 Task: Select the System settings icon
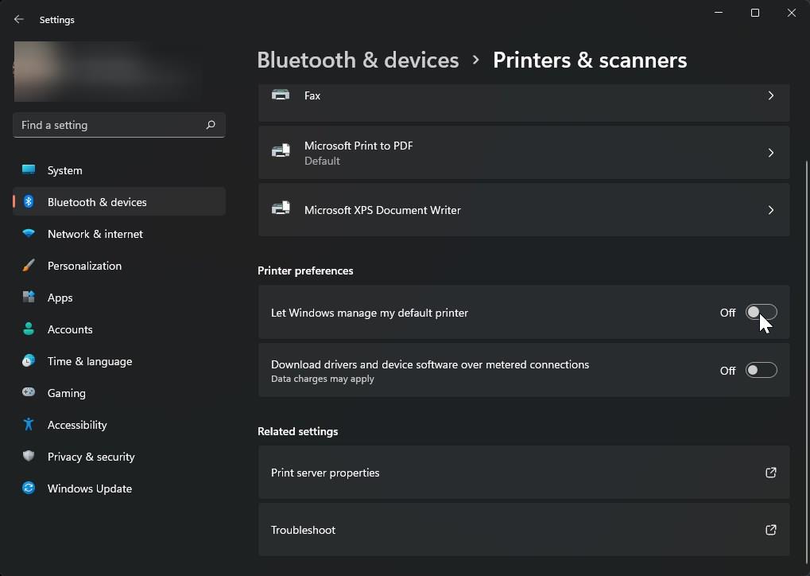coord(28,170)
